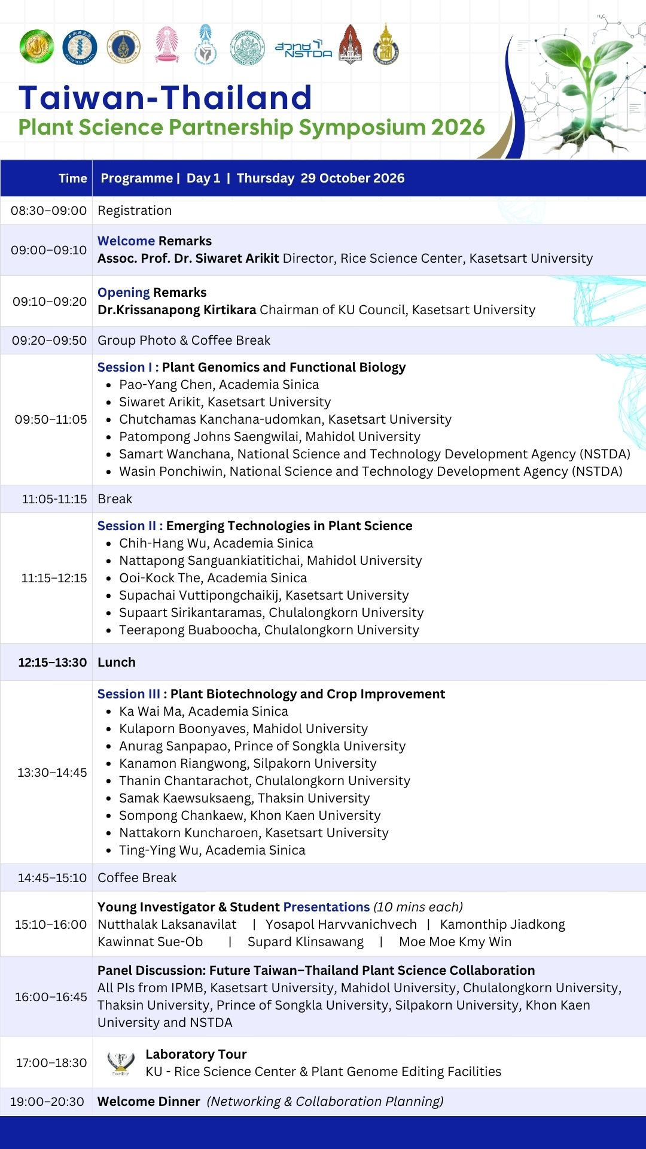The height and width of the screenshot is (1149, 646).
Task: Click KU - Rice Science Center facilities line
Action: pos(324,1072)
